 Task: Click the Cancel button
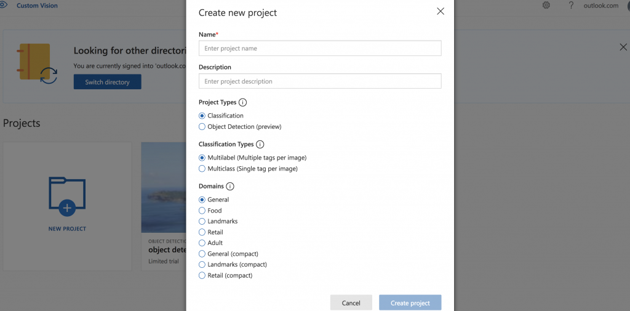click(x=351, y=303)
